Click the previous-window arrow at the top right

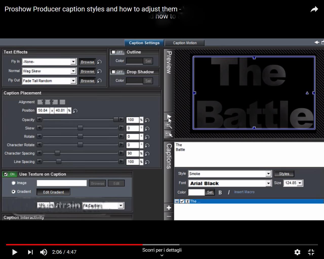[316, 42]
